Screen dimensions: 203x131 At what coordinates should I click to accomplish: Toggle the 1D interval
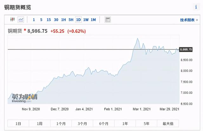[78, 20]
